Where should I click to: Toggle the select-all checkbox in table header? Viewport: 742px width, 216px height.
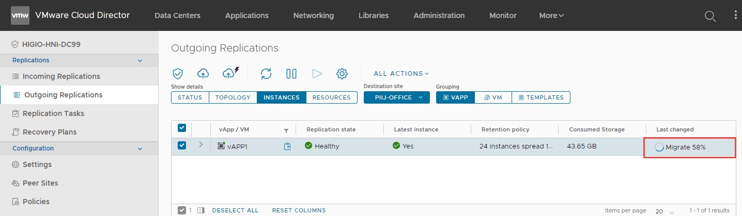pyautogui.click(x=182, y=128)
